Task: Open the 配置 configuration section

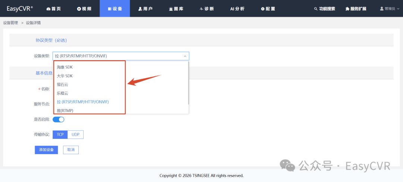Action: [x=268, y=9]
